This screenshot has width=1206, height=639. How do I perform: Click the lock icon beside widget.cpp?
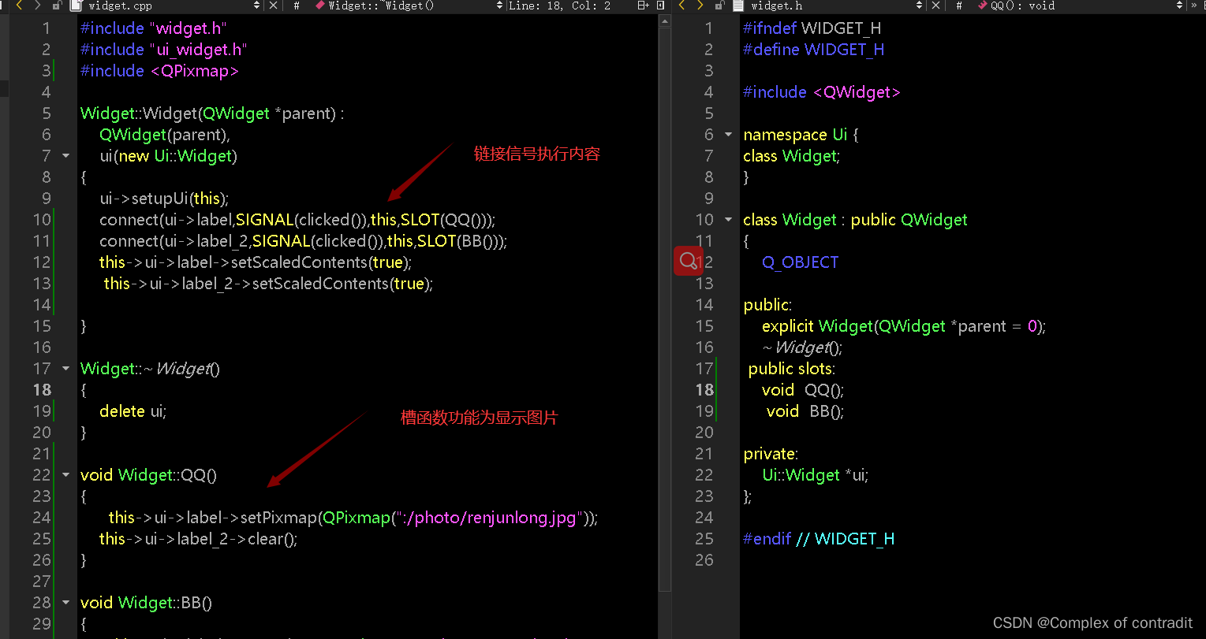point(57,5)
